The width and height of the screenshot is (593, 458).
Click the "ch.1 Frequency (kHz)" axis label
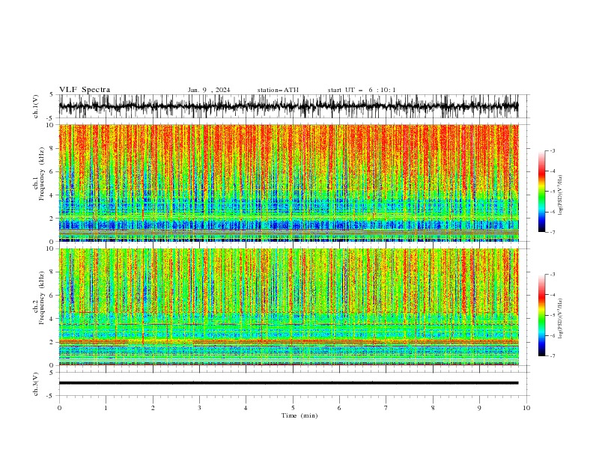pyautogui.click(x=39, y=174)
